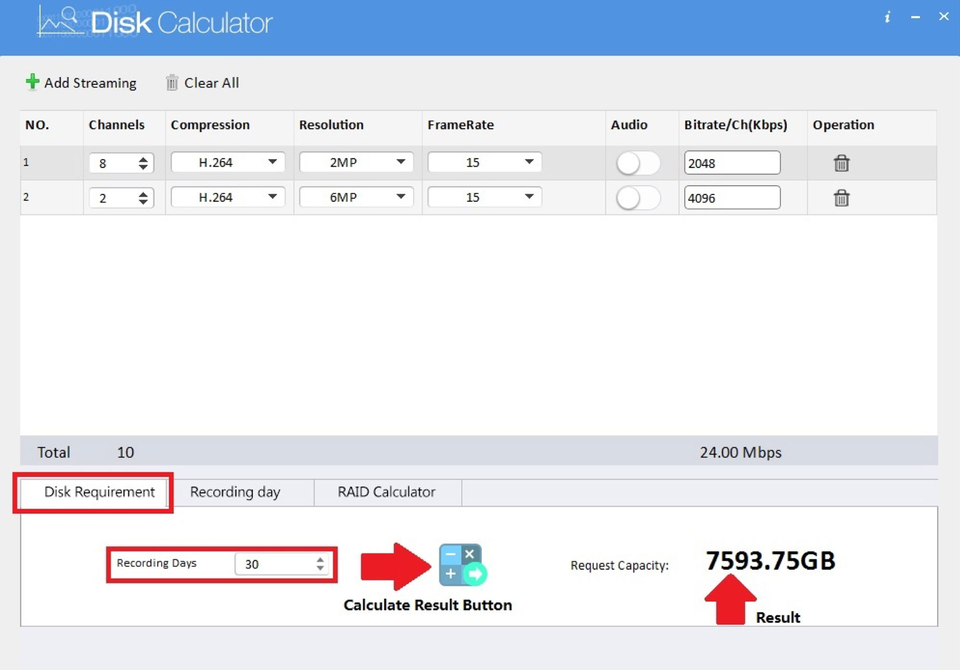Click the row 2 bitrate field showing 4096
Viewport: 960px width, 670px height.
tap(732, 198)
